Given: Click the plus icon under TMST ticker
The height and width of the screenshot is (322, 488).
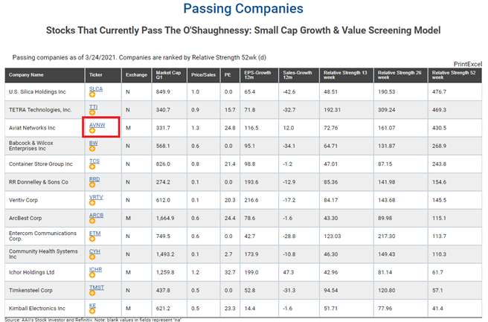Looking at the screenshot, I should tap(92, 293).
